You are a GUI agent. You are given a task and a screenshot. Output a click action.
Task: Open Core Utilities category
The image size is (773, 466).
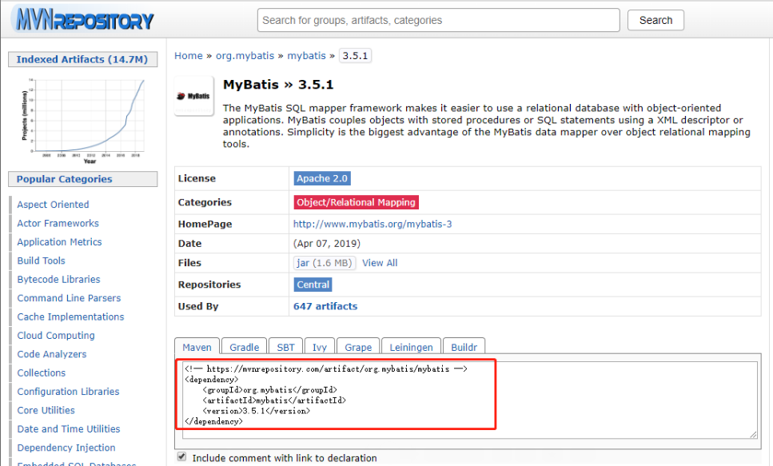pos(46,411)
